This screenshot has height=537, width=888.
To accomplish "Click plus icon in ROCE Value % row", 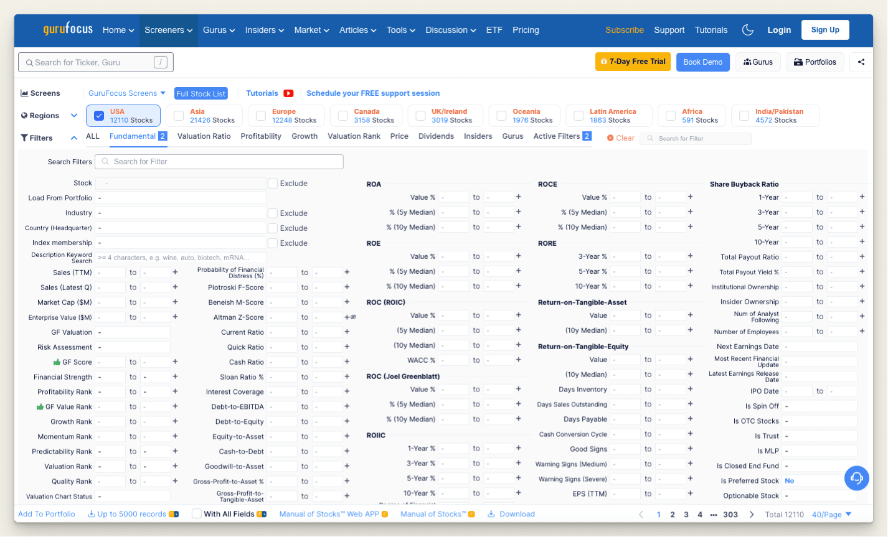I will (x=690, y=197).
